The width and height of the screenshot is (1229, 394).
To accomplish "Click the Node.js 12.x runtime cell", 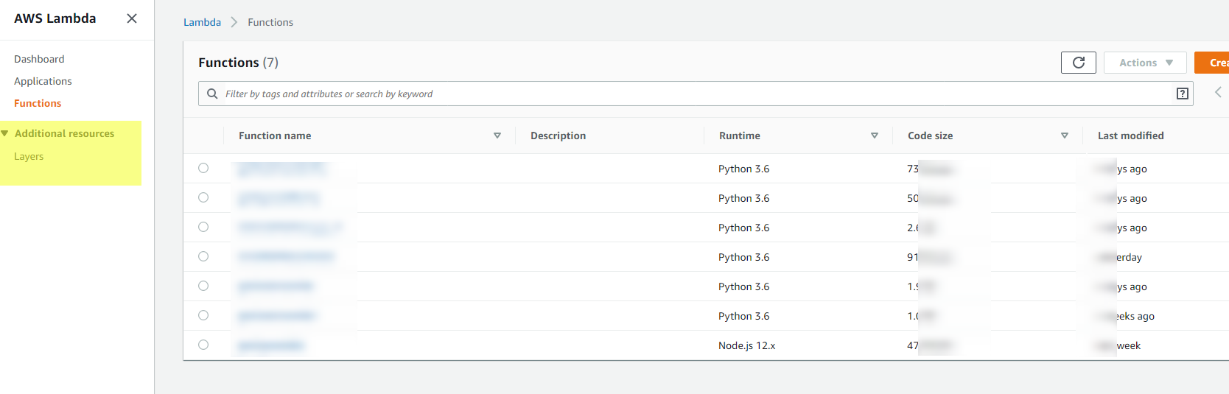I will click(746, 345).
